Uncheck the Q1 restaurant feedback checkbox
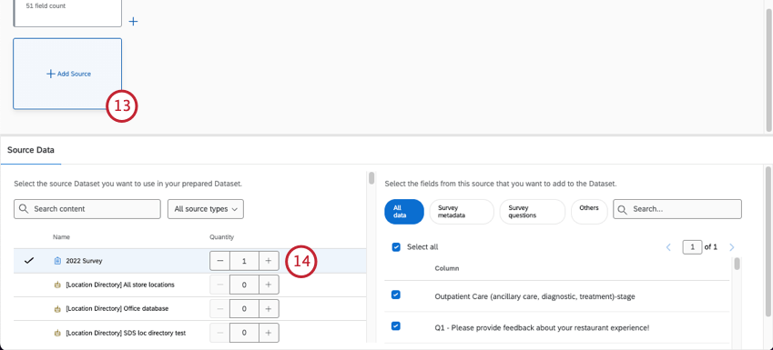773x350 pixels. click(x=396, y=325)
